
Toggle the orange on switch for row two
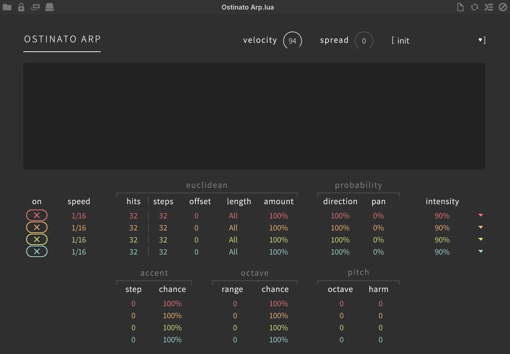(37, 227)
